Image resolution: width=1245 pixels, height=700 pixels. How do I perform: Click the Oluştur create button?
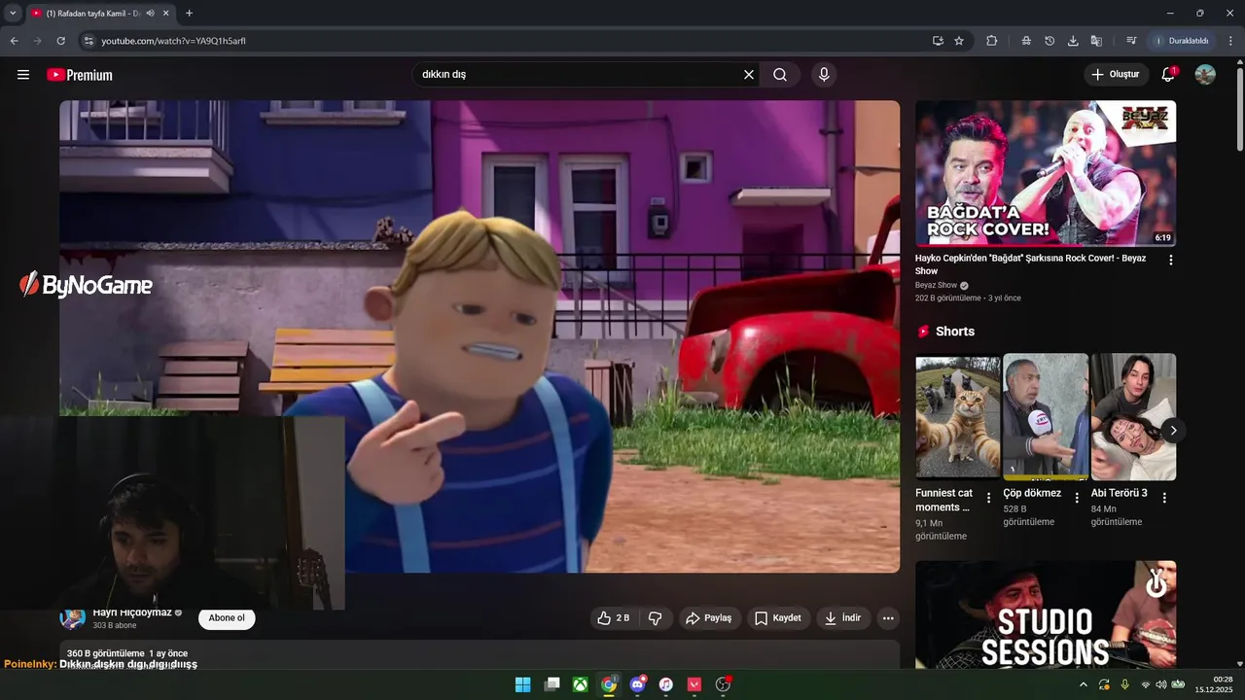(1115, 75)
